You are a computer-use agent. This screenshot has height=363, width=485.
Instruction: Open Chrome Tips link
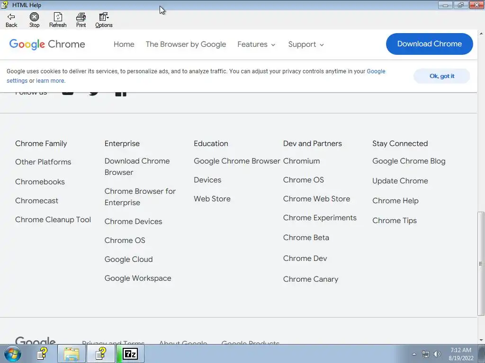(395, 220)
